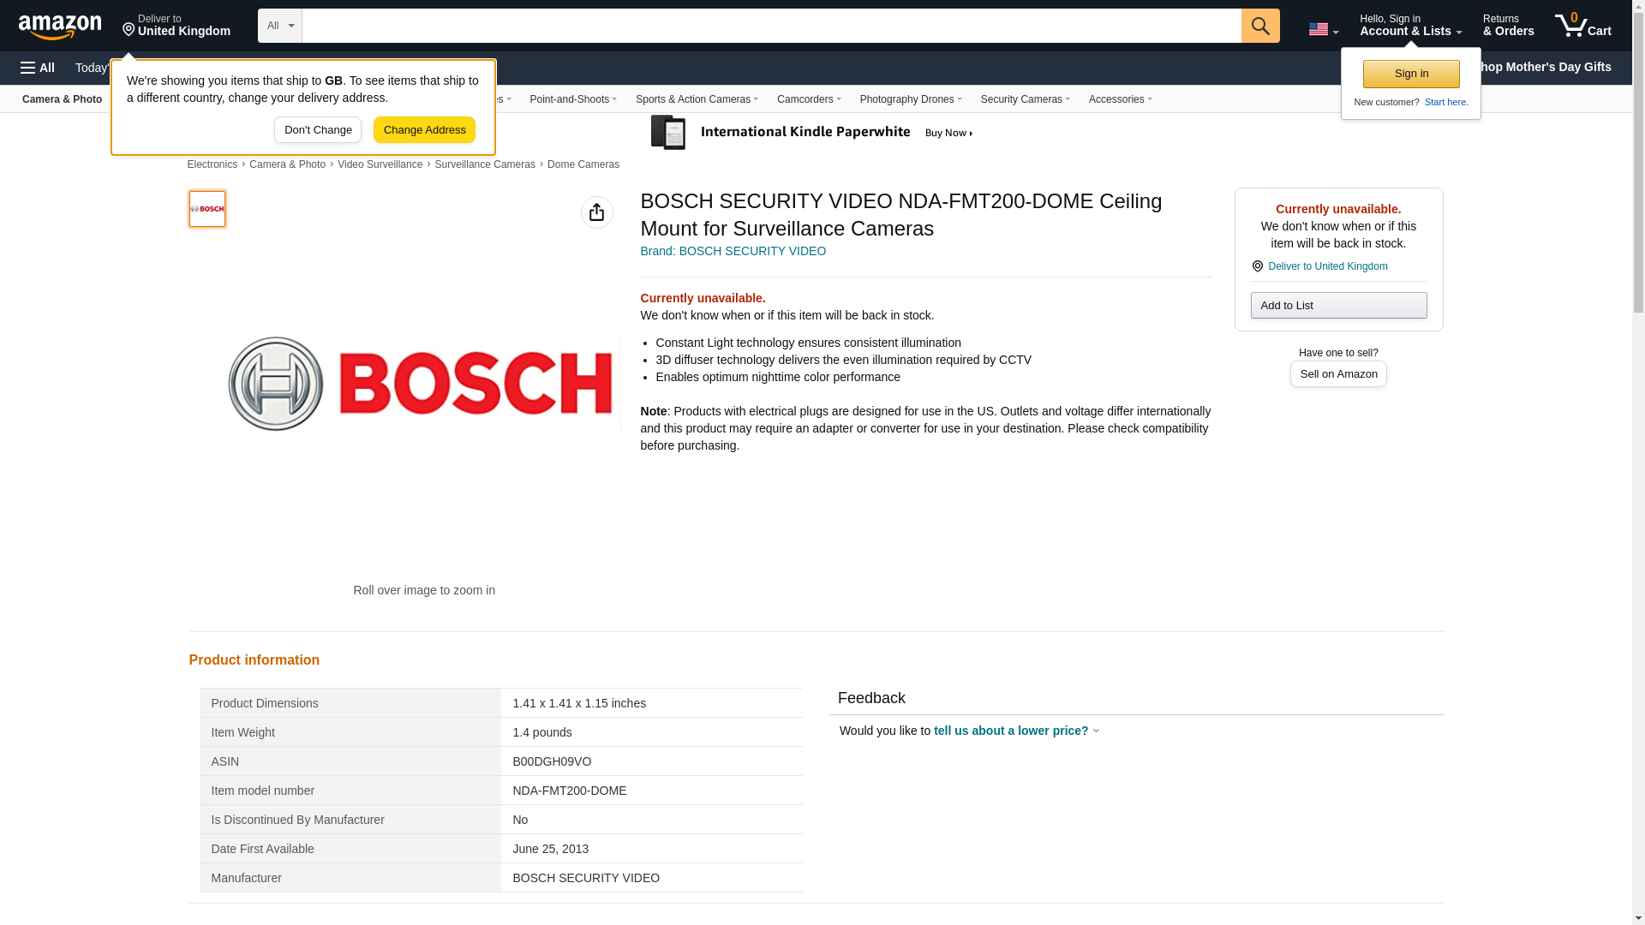Click the Bosch logo thumbnail image
The height and width of the screenshot is (925, 1645).
[x=207, y=209]
